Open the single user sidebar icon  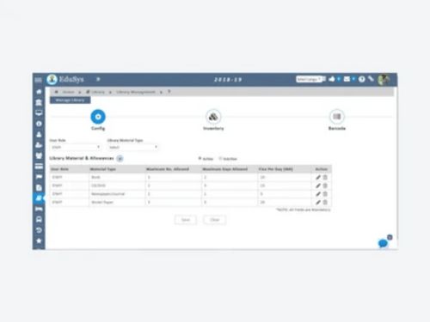click(39, 134)
